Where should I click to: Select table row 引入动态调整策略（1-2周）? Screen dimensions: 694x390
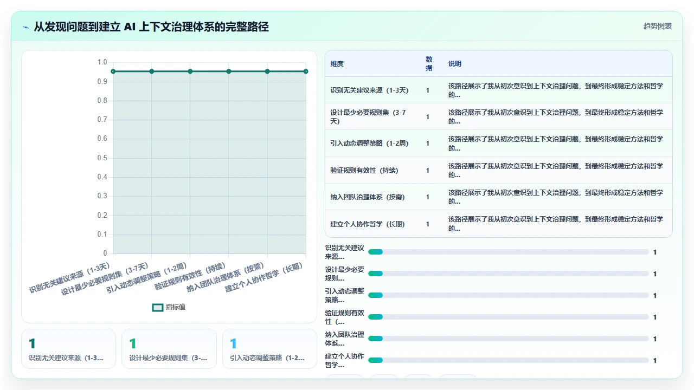(499, 144)
